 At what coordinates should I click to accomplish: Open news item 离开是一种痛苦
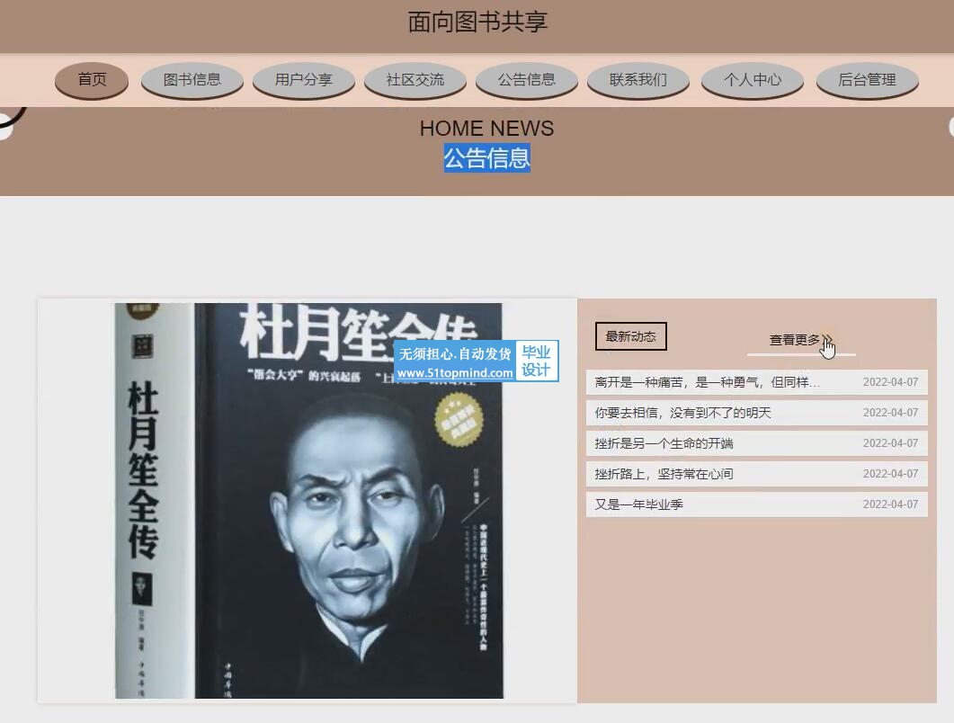[757, 382]
